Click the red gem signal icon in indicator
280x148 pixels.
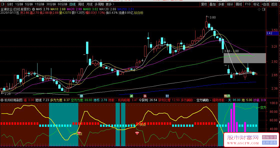coord(137,133)
